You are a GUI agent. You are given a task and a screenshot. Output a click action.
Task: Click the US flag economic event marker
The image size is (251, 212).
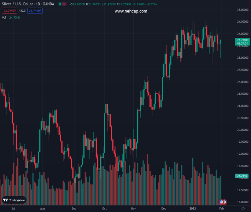click(x=222, y=202)
